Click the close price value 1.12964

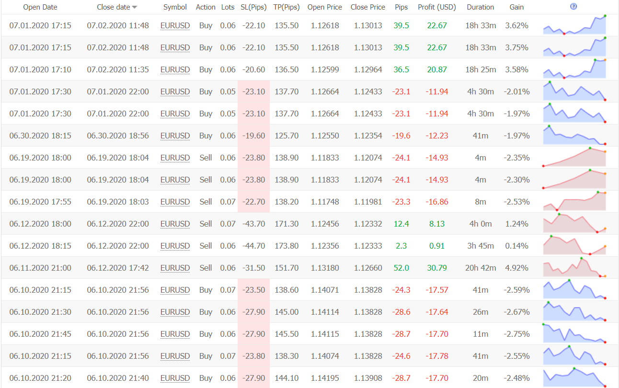[x=368, y=69]
